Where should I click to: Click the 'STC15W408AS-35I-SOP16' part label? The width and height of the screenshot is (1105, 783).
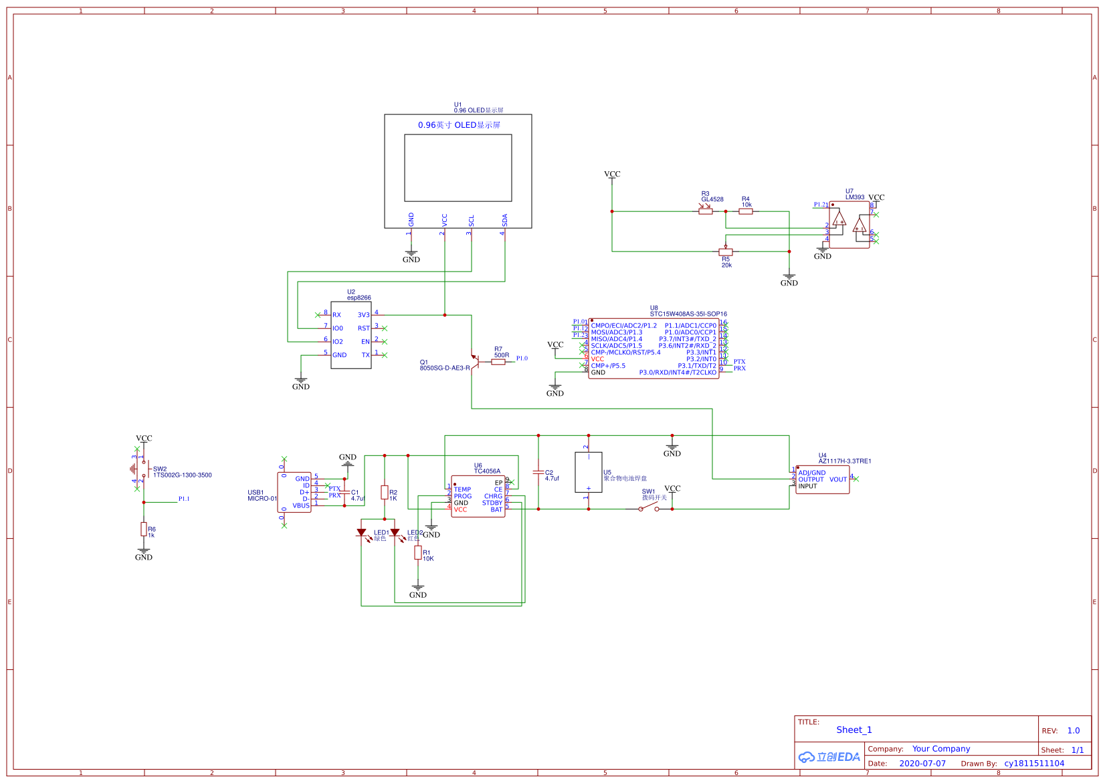tap(688, 314)
